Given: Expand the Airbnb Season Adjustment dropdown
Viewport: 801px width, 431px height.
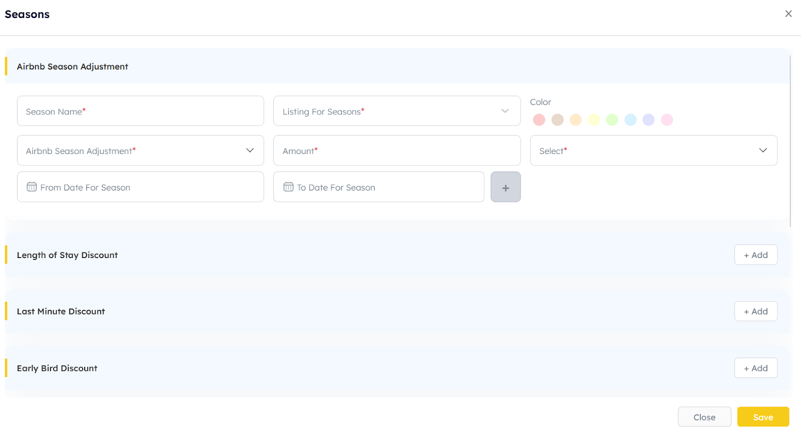Looking at the screenshot, I should click(x=140, y=150).
